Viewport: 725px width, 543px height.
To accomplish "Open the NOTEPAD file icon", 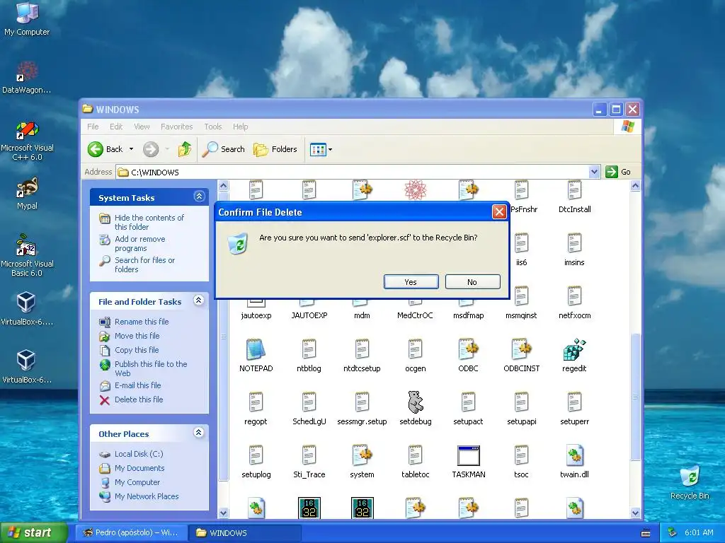I will click(256, 349).
